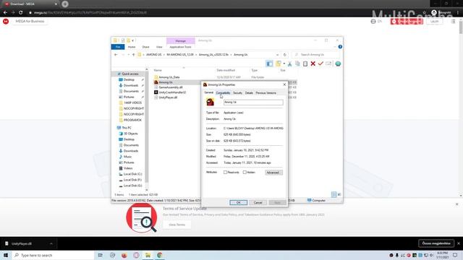Switch to the Previous Versions tab
463x260 pixels.
tap(266, 93)
